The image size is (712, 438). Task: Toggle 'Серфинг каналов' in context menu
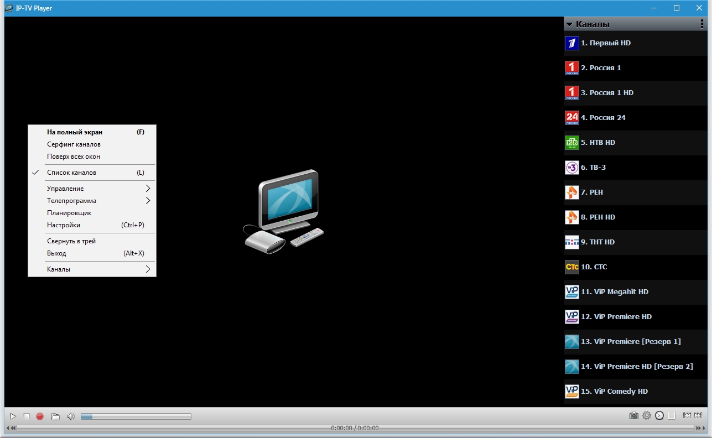pyautogui.click(x=74, y=144)
